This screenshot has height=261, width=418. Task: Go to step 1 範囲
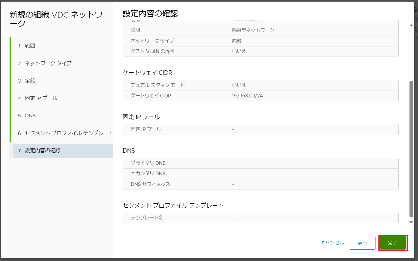tap(30, 46)
